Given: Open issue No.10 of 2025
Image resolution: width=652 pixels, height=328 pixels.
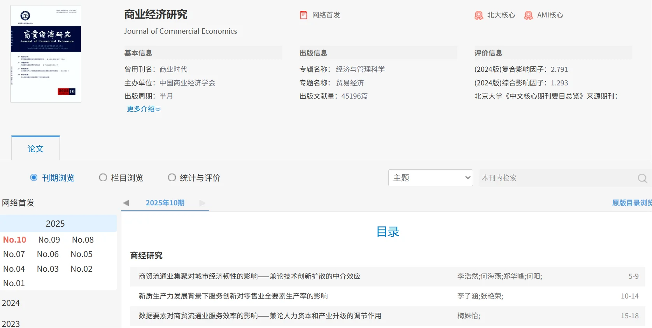Looking at the screenshot, I should coord(15,240).
